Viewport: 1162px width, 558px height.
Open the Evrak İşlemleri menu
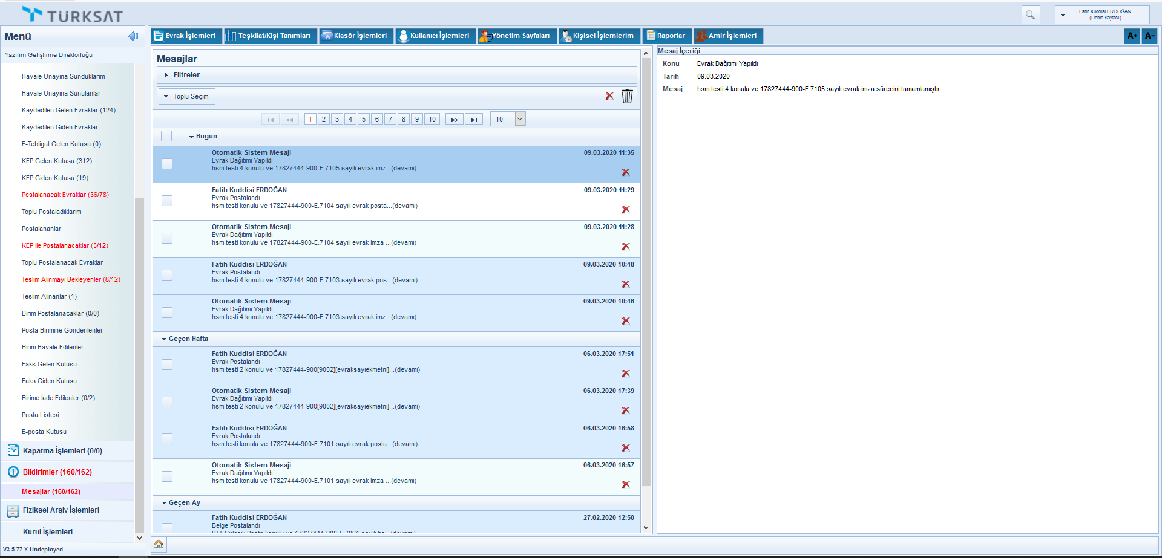coord(186,36)
